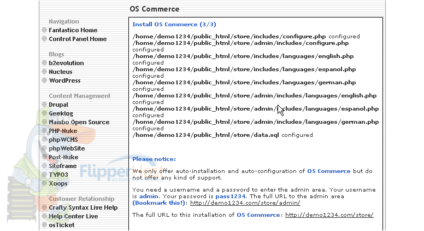Open the Nucleus blog installer

click(x=61, y=72)
